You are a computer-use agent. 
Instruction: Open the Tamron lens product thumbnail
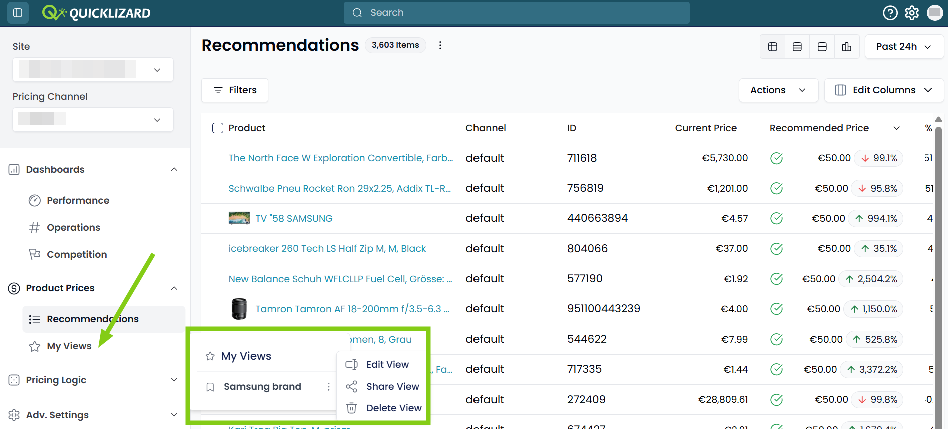[239, 309]
